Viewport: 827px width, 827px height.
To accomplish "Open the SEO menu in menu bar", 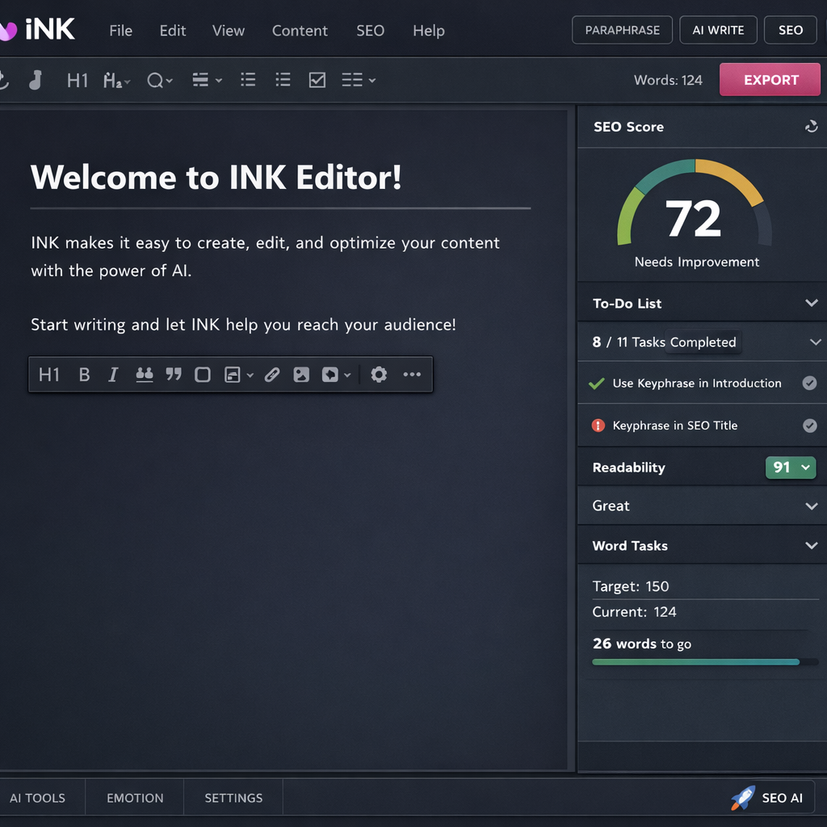I will tap(370, 31).
